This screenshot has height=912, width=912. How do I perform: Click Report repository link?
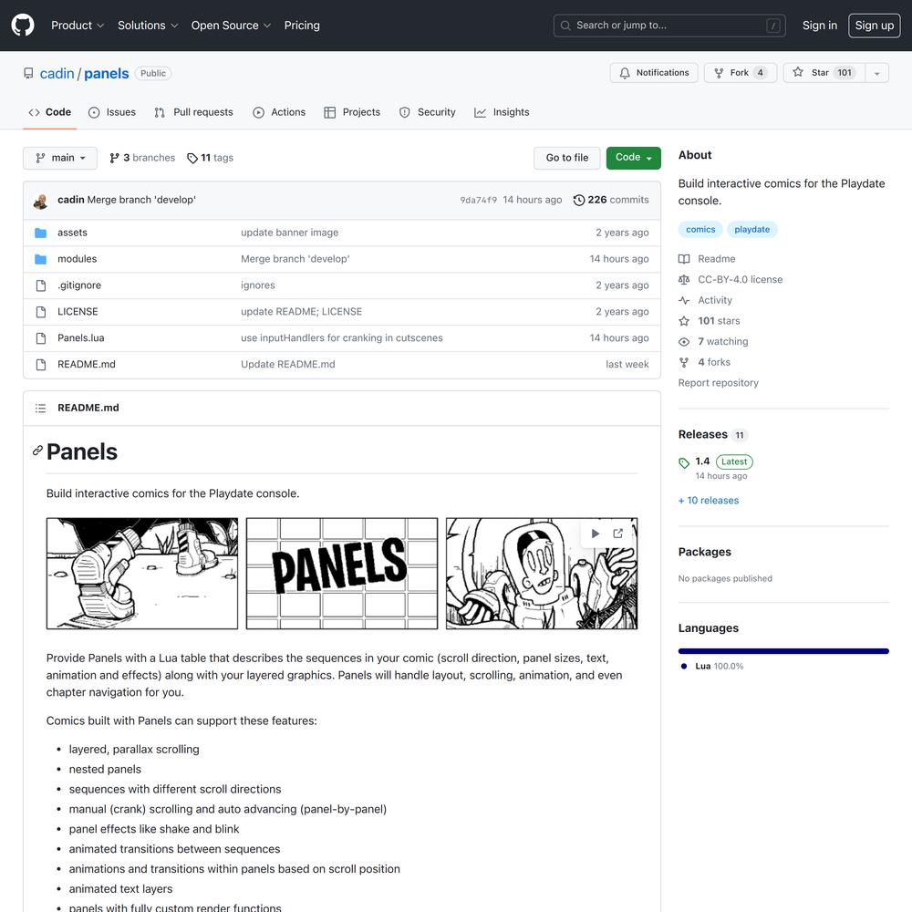coord(719,383)
